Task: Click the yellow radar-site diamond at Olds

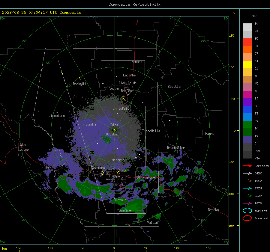Action: 115,130
